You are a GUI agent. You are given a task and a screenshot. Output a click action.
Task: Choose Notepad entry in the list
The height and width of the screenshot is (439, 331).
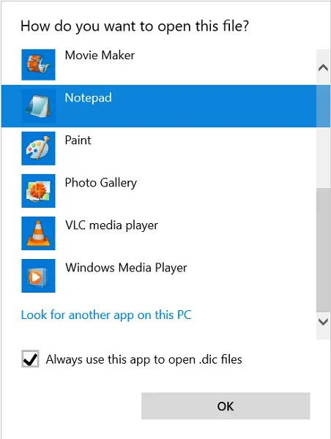coord(159,106)
